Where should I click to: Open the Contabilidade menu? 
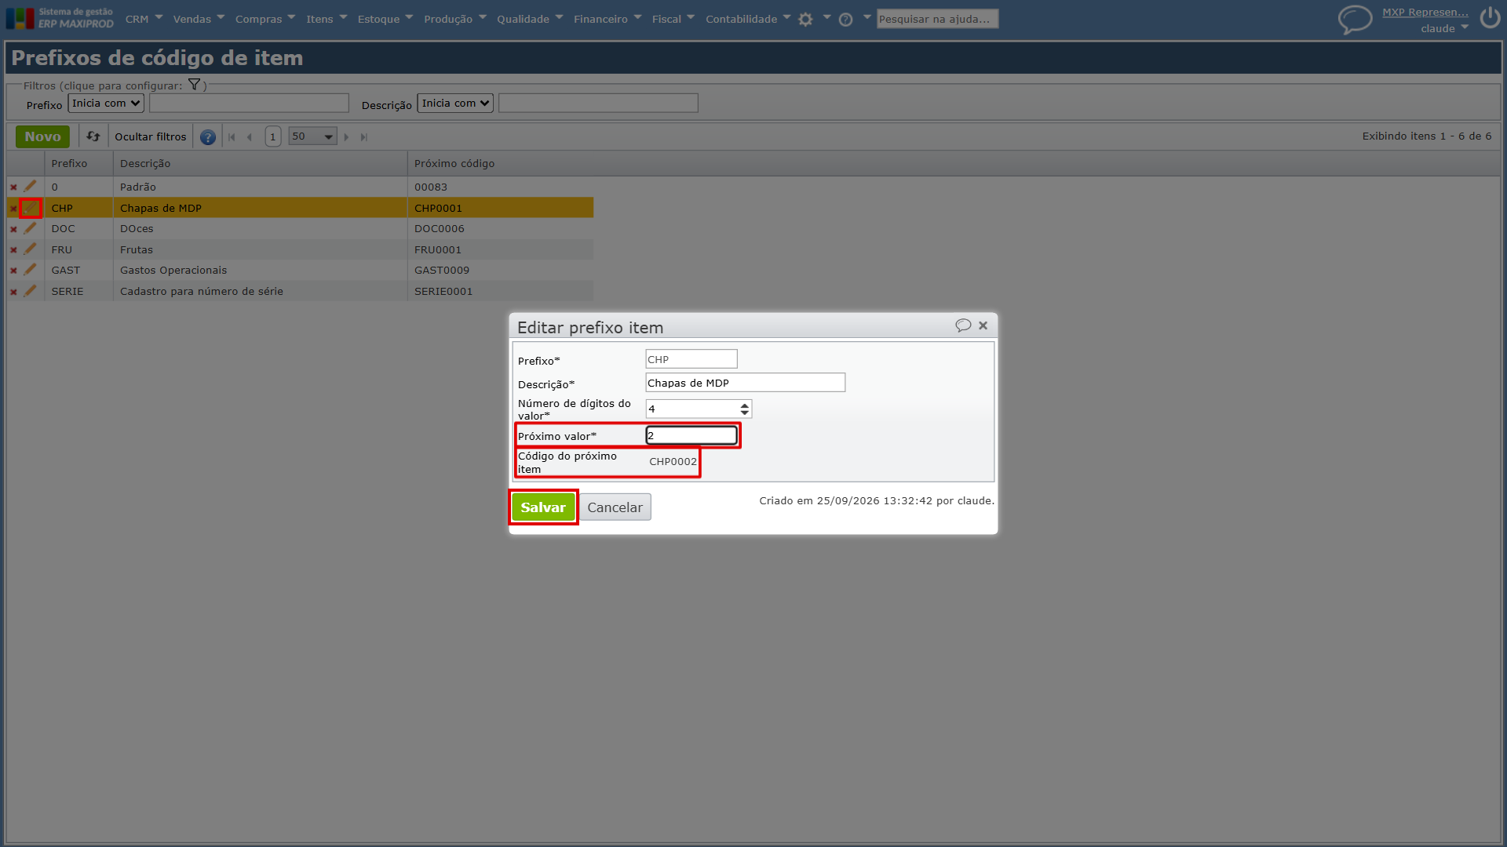pyautogui.click(x=748, y=19)
